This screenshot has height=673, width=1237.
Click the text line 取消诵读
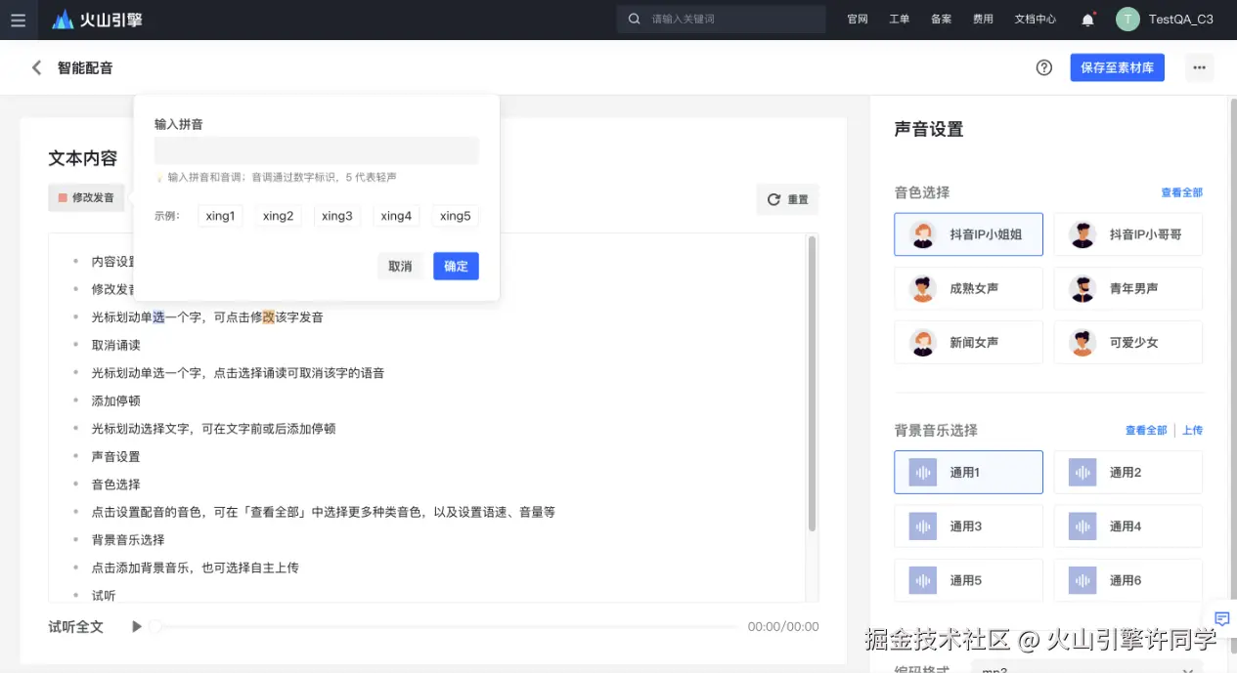(x=116, y=345)
